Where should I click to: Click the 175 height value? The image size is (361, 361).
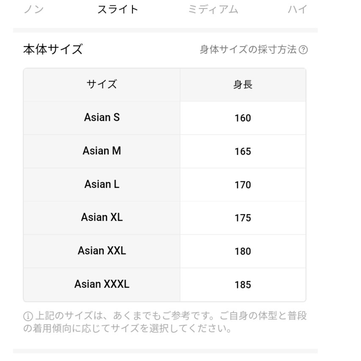tap(243, 218)
